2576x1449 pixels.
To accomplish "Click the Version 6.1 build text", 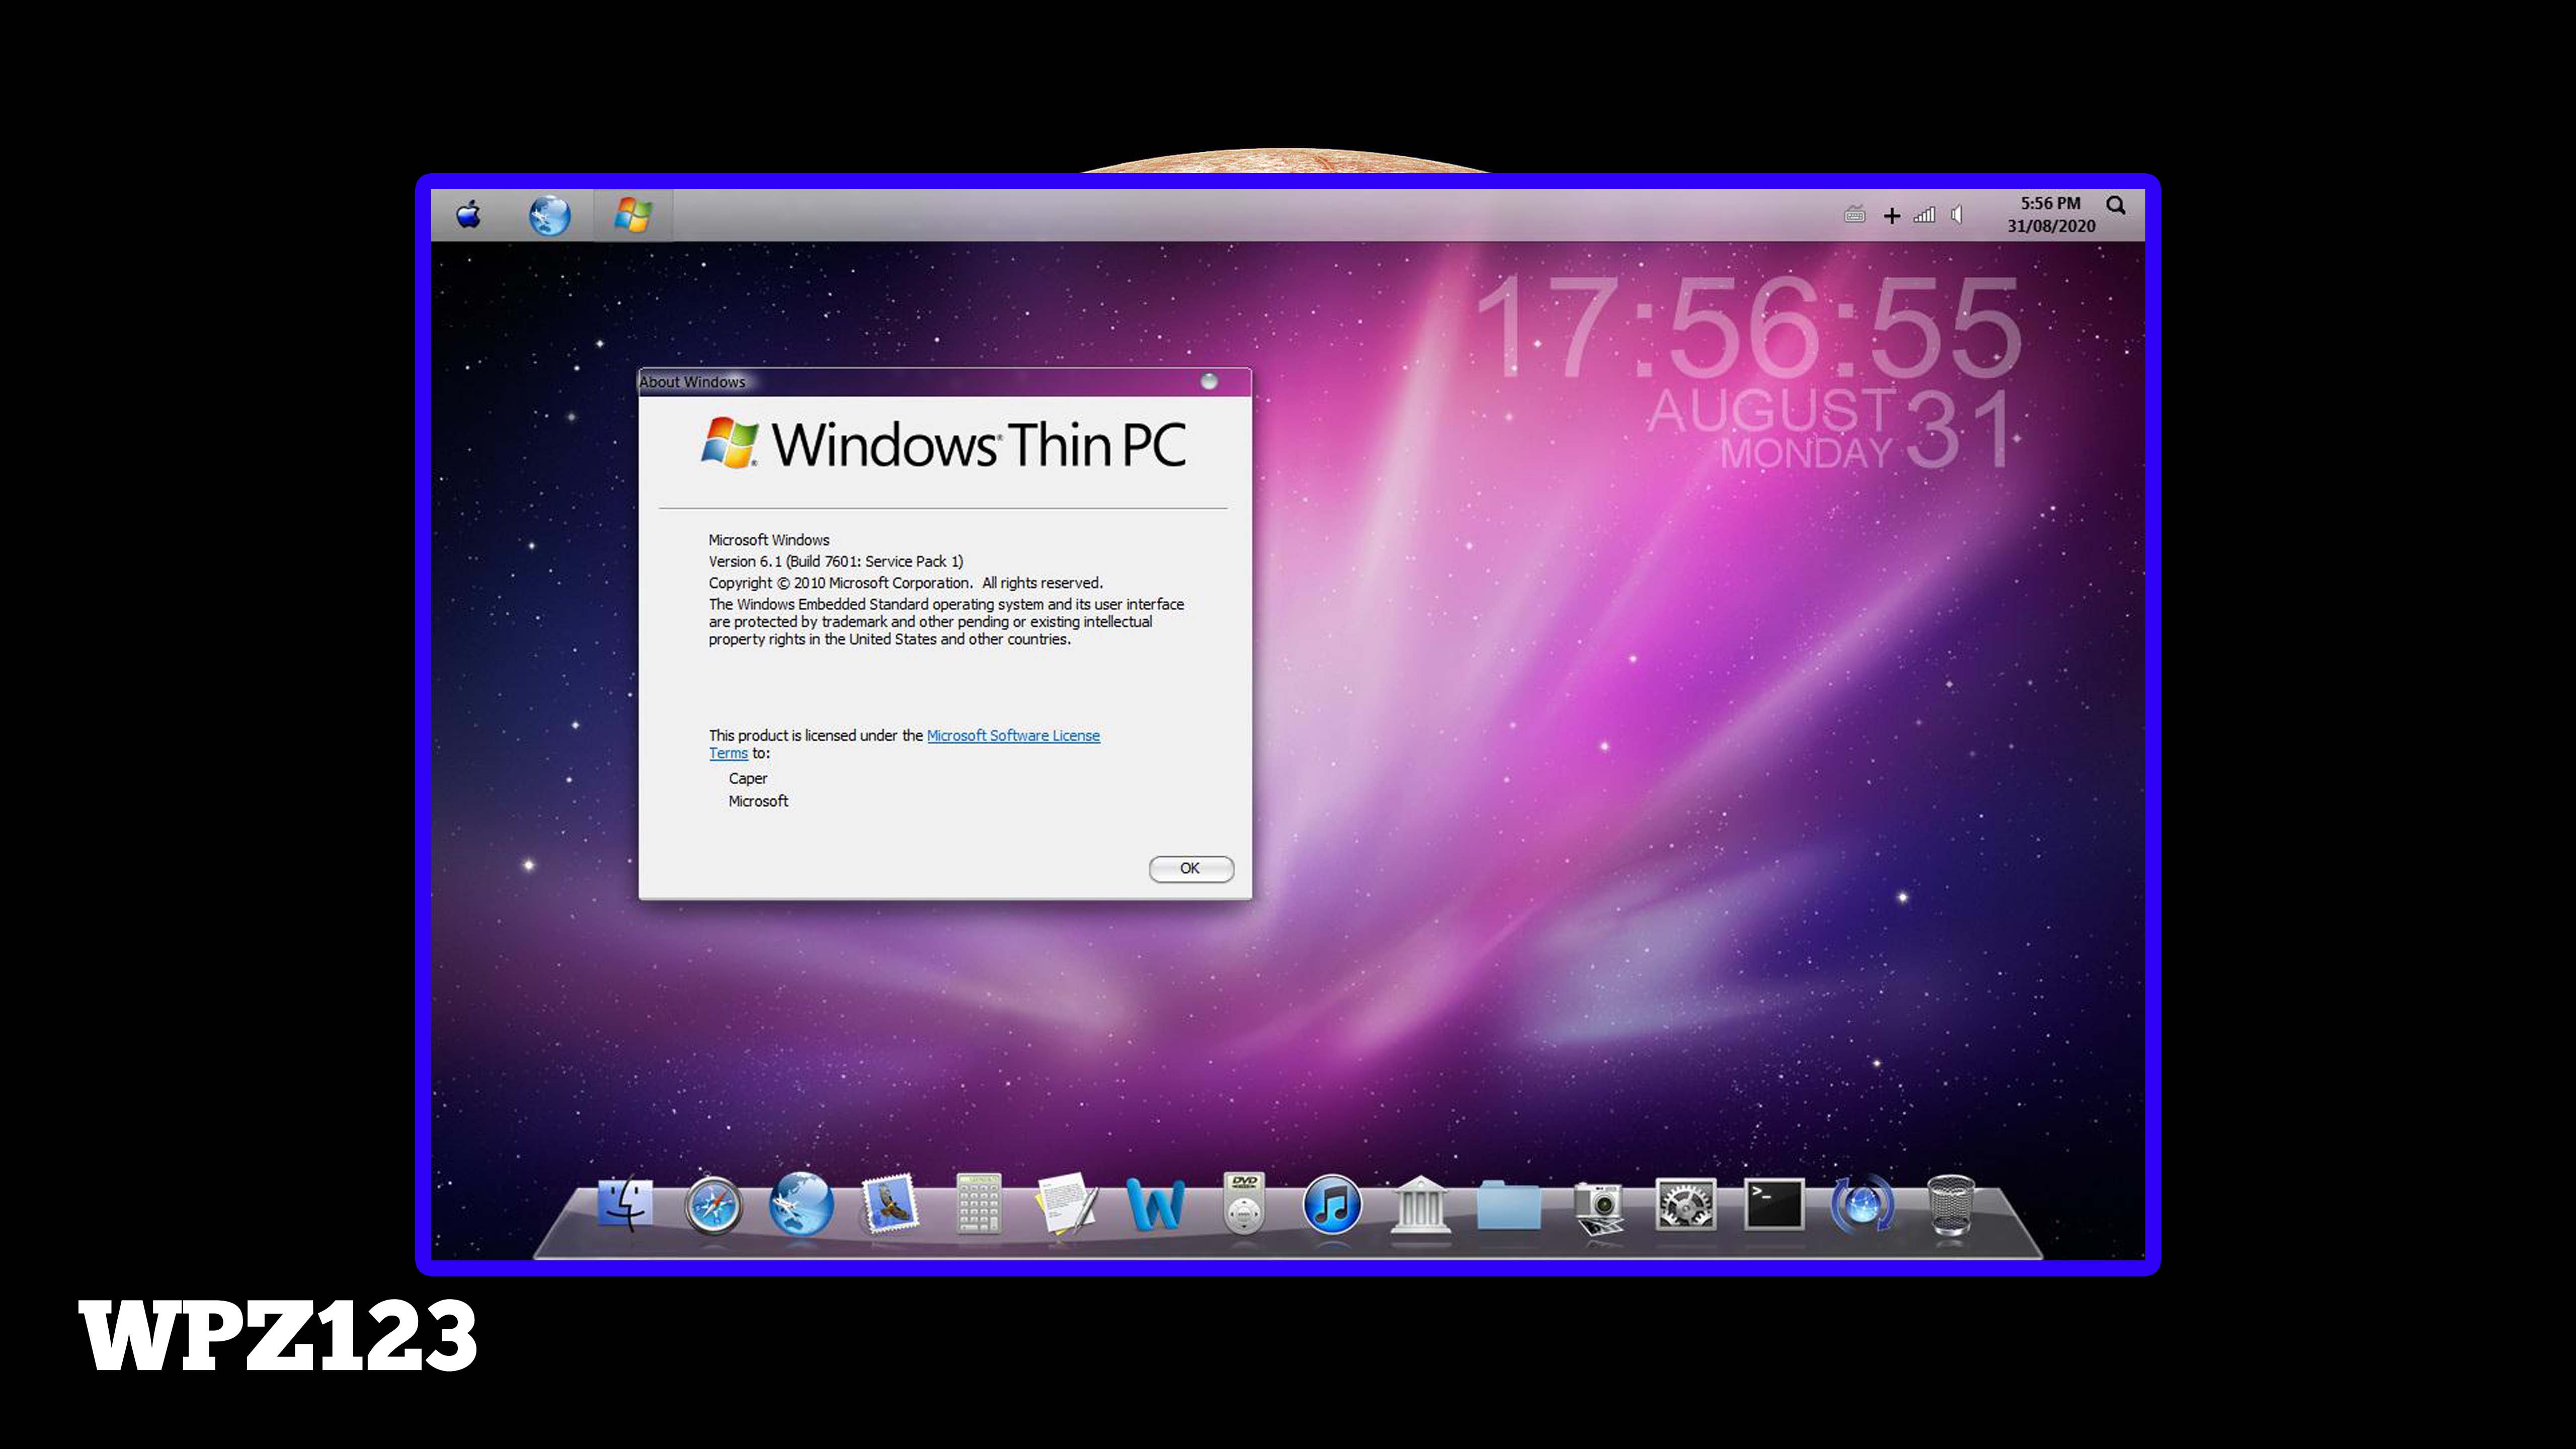I will (835, 561).
